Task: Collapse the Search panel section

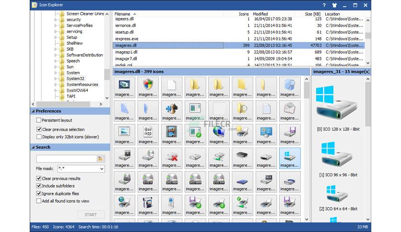Action: point(33,147)
